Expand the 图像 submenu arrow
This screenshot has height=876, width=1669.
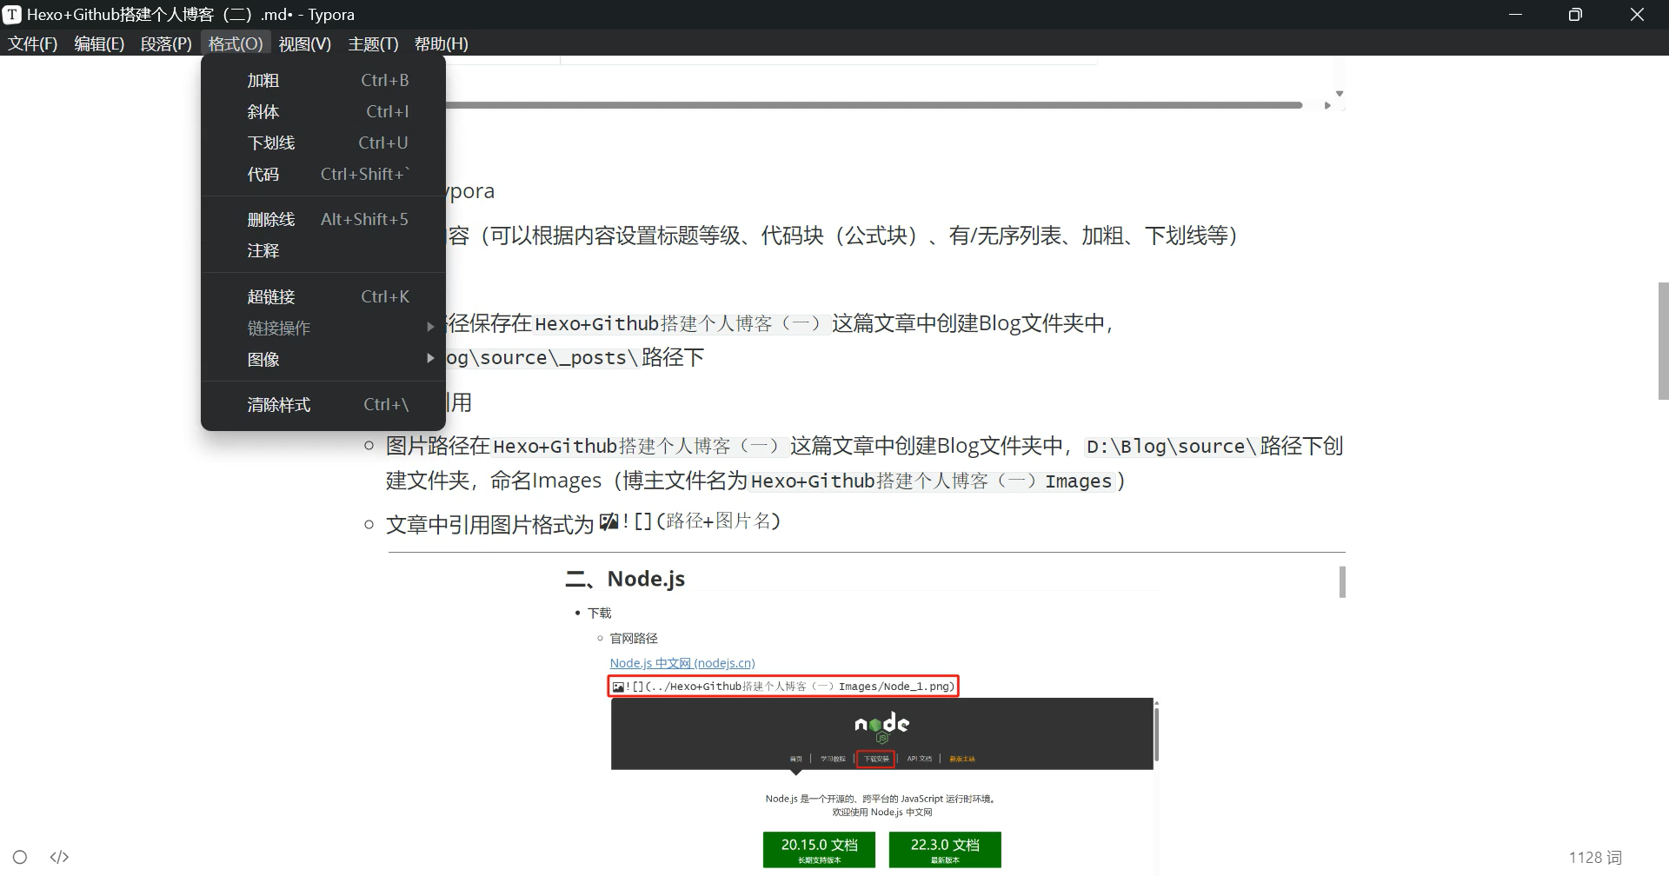[x=429, y=358]
